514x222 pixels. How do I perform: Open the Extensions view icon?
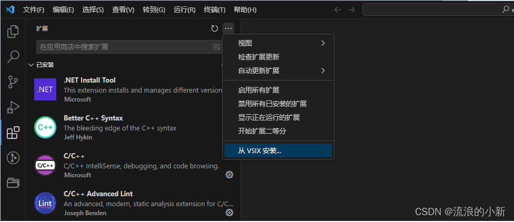coord(13,133)
